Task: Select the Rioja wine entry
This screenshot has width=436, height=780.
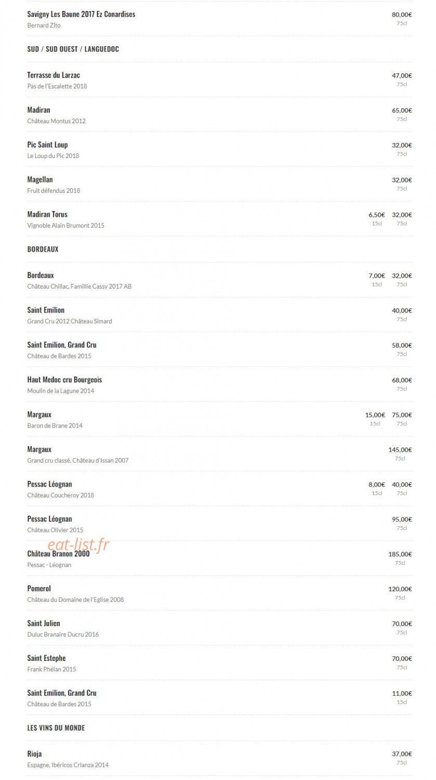Action: [219, 759]
